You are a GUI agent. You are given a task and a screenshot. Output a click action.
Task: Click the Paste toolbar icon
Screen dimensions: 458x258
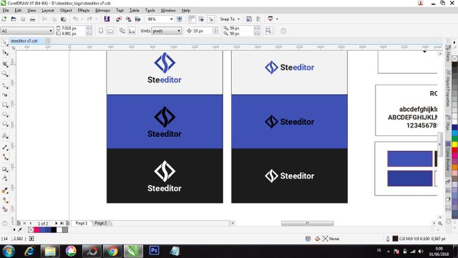coord(63,19)
